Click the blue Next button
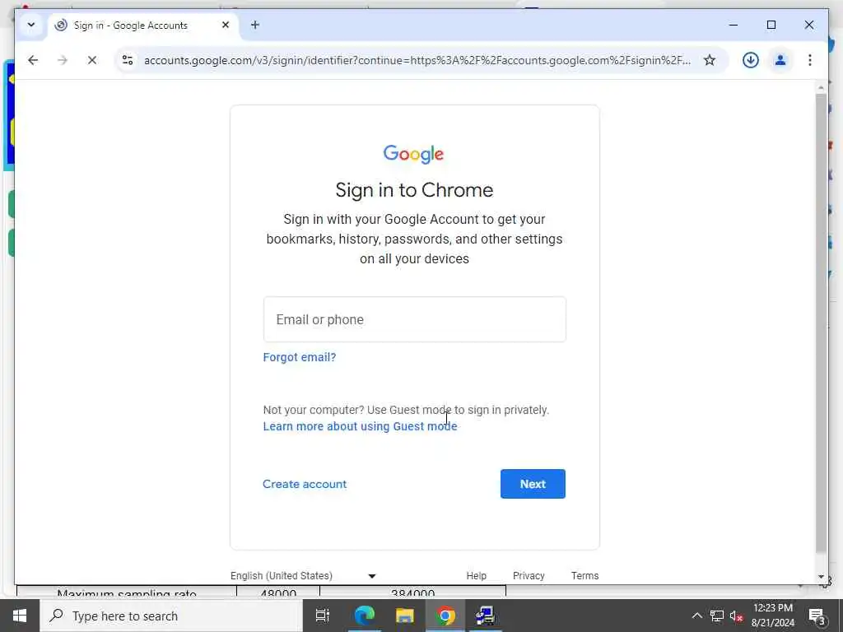The height and width of the screenshot is (632, 843). [533, 484]
